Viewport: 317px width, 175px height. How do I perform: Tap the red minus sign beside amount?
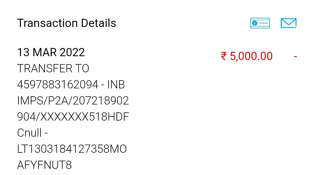click(295, 56)
